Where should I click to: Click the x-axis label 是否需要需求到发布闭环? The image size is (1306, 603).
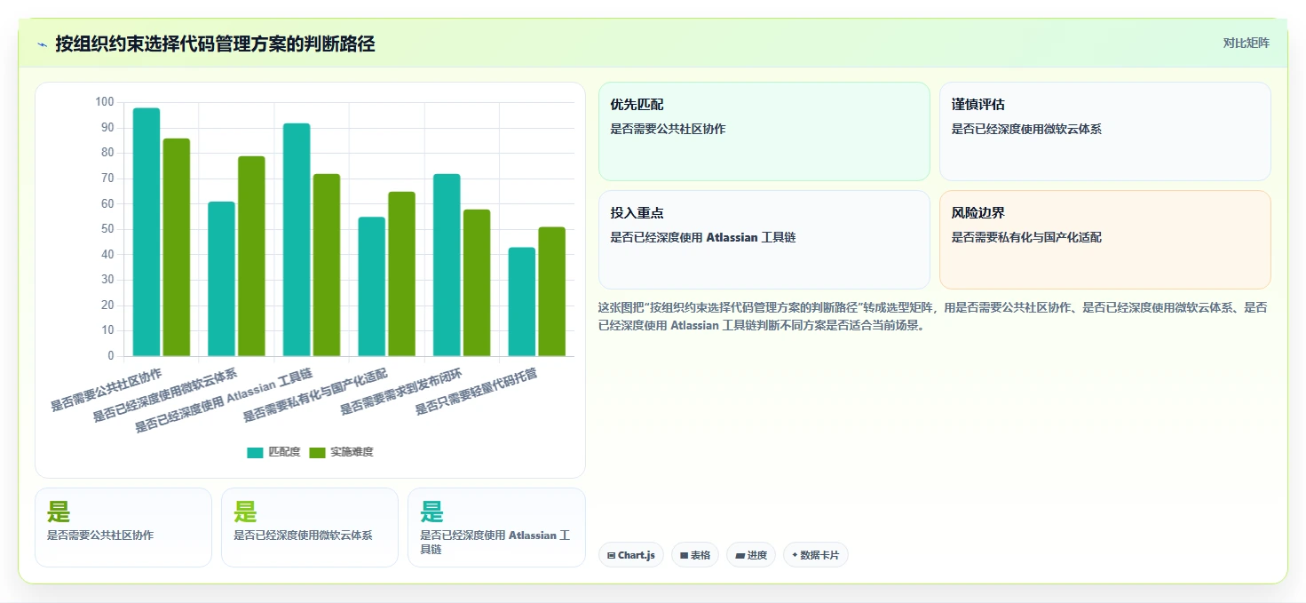point(402,392)
